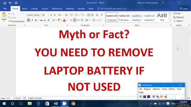Open Find in Editing group
The width and height of the screenshot is (191, 107).
pyautogui.click(x=177, y=13)
